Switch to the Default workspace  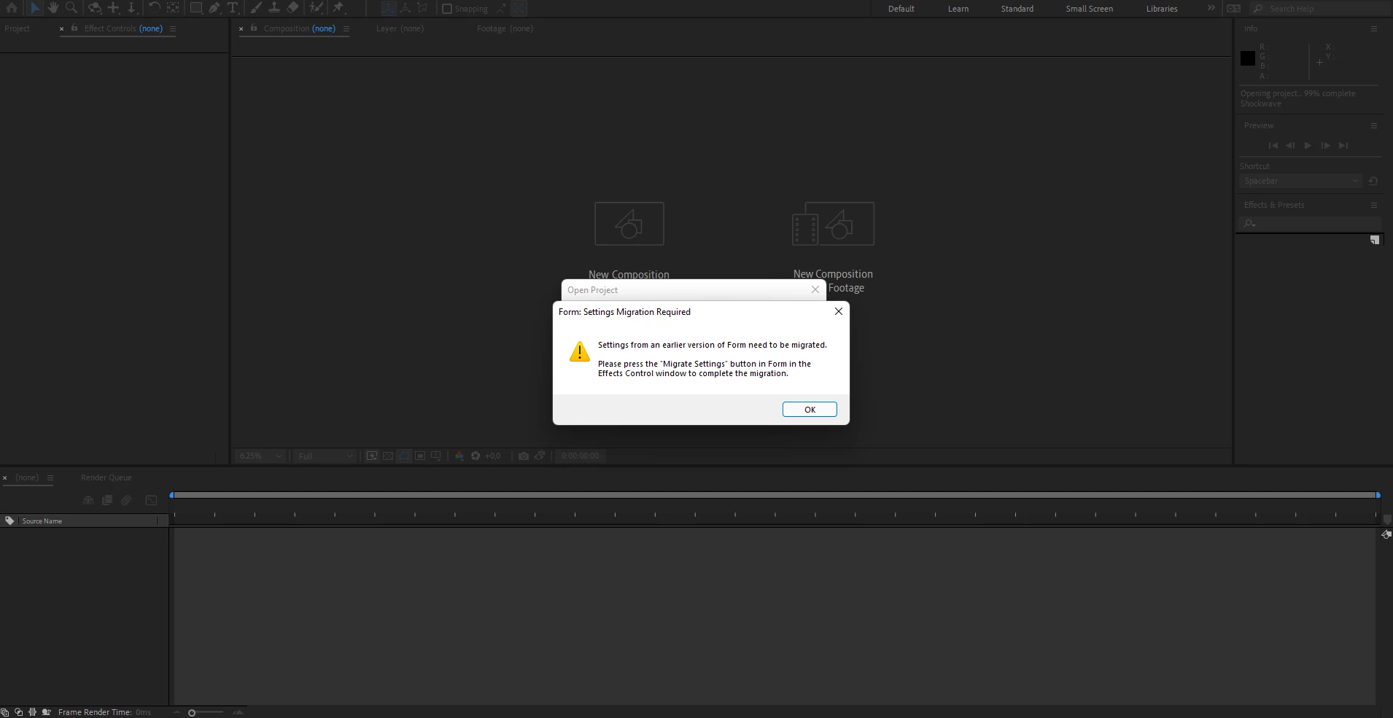point(901,9)
